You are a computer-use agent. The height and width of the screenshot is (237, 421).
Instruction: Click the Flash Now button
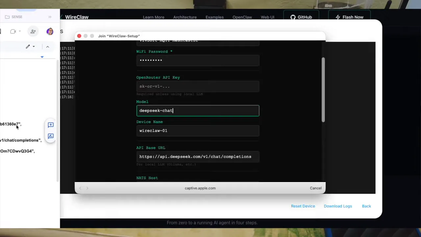click(349, 17)
